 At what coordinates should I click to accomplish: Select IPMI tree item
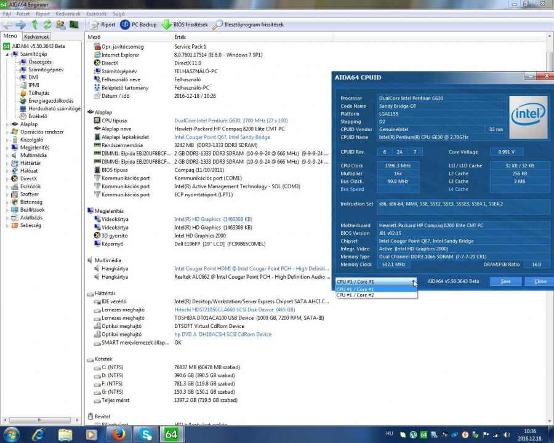pyautogui.click(x=34, y=85)
